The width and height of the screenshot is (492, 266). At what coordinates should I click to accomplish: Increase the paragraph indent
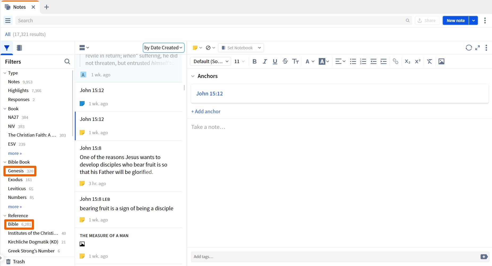tap(383, 61)
